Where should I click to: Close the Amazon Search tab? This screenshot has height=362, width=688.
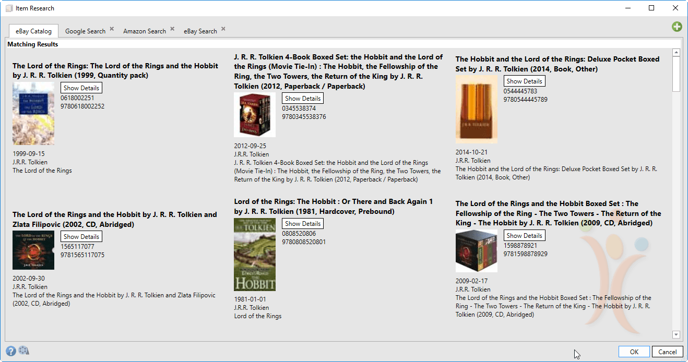coord(172,29)
